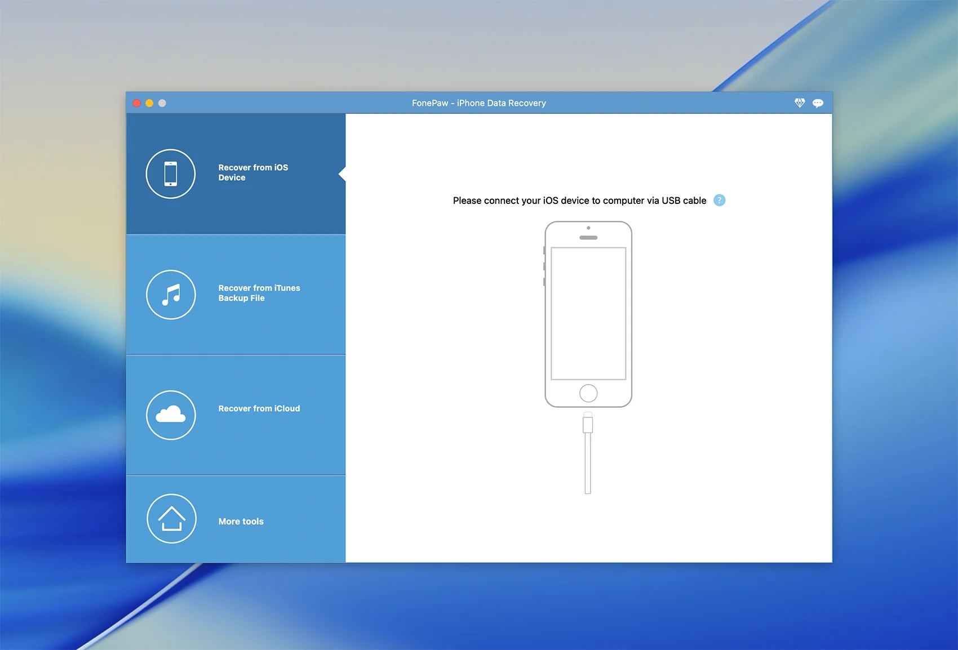This screenshot has width=958, height=650.
Task: Click the blue question mark help icon
Action: (x=719, y=201)
